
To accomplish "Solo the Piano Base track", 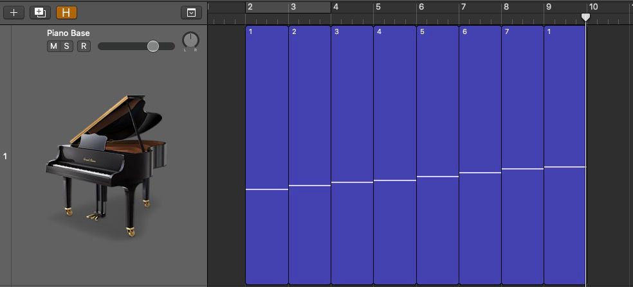I will coord(66,46).
